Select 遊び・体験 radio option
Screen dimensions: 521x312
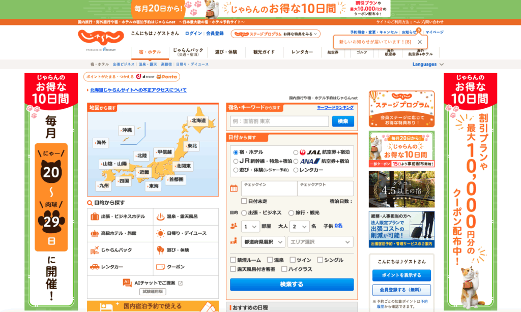coord(236,170)
